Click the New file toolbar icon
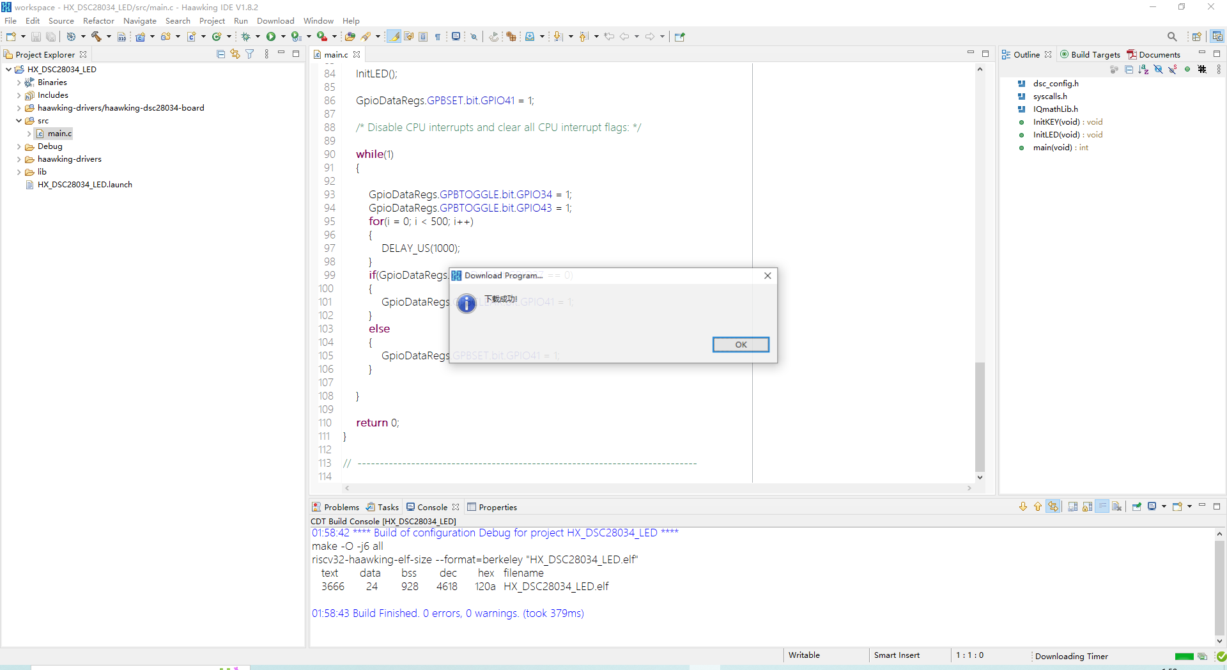Viewport: 1227px width, 670px height. tap(11, 36)
